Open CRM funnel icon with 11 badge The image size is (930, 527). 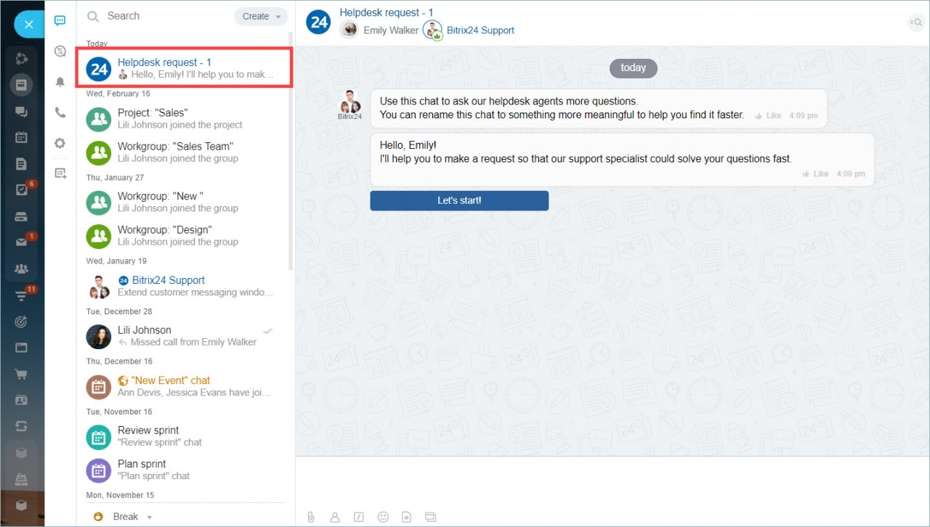(22, 295)
